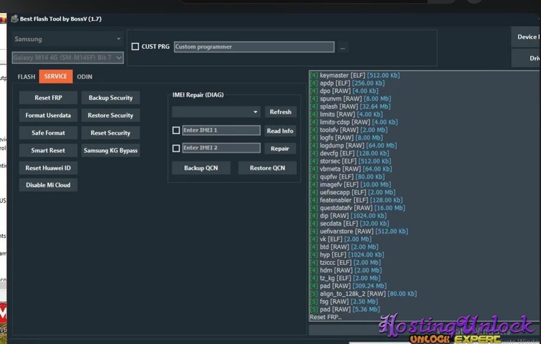Click inside the Custom programmer field

point(254,47)
